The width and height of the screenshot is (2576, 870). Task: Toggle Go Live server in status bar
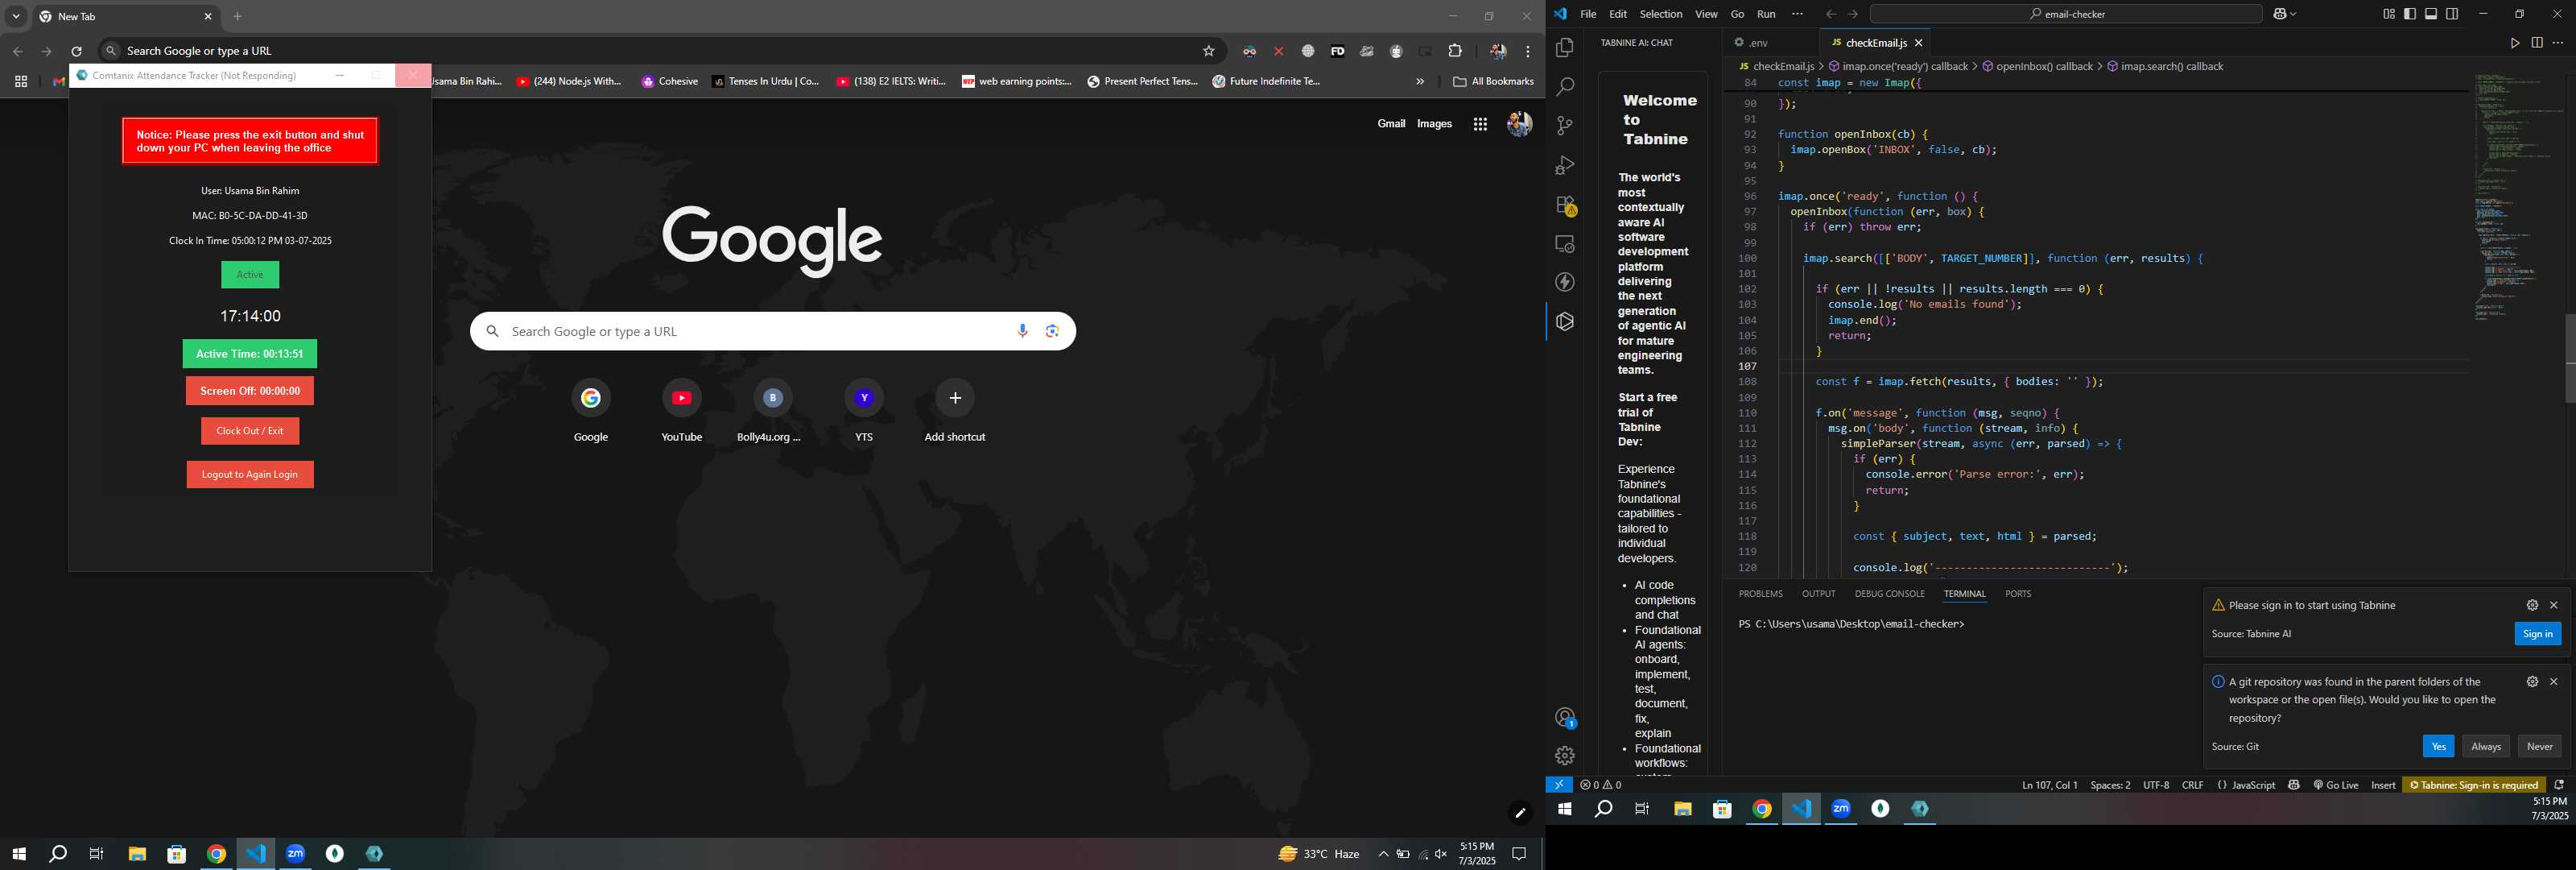coord(2335,785)
